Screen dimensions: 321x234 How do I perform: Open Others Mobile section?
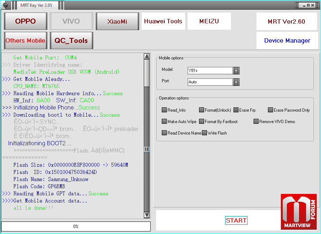pos(25,40)
